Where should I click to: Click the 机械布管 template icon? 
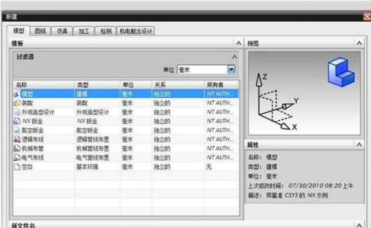[x=17, y=149]
